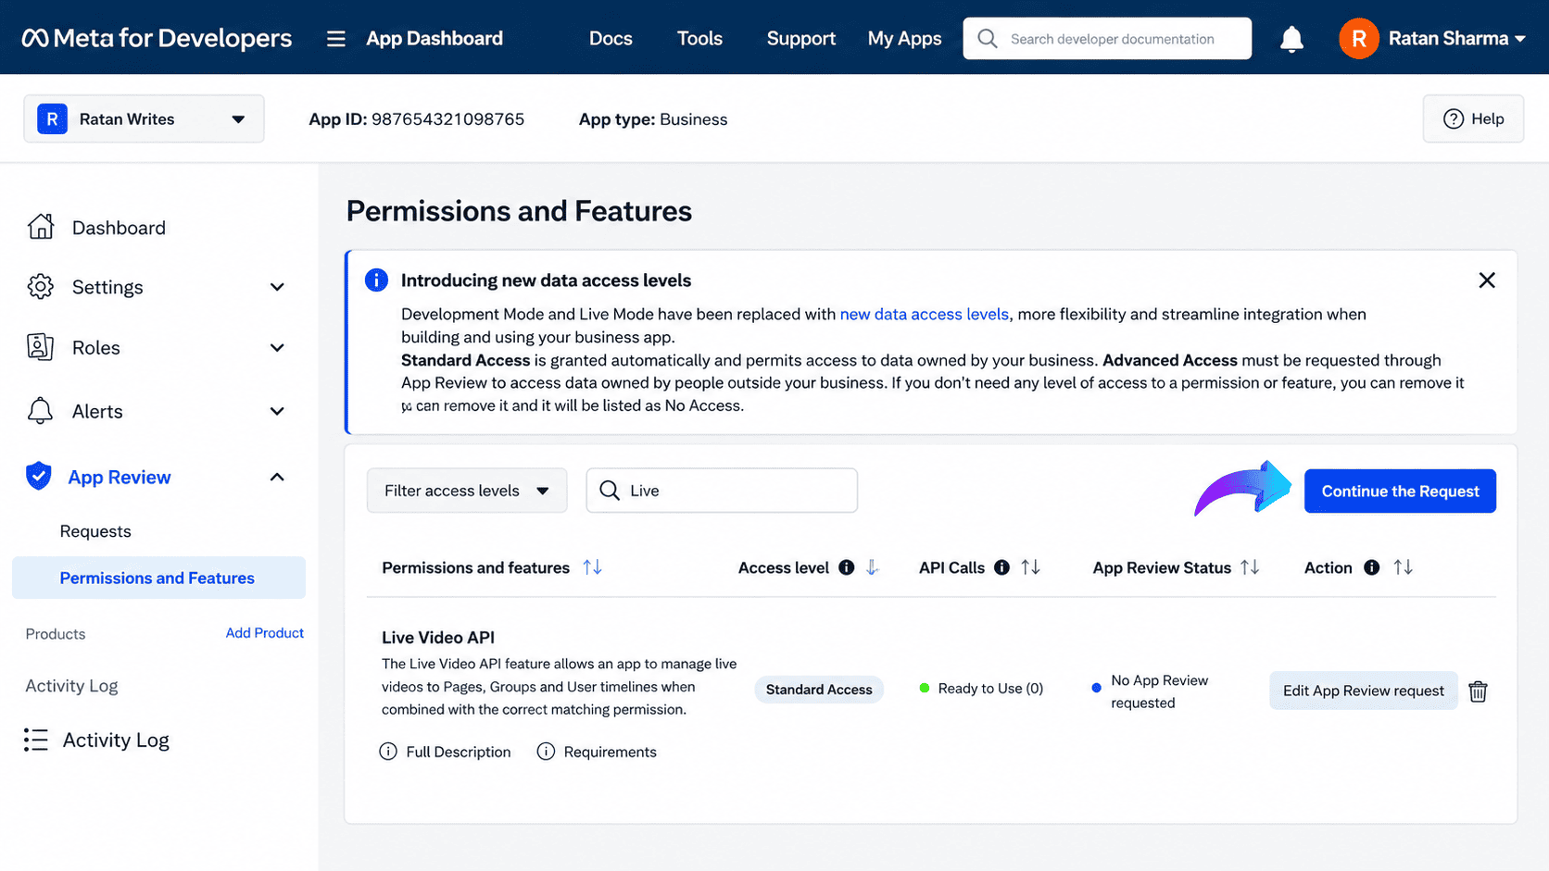
Task: Click the search icon in documentation search
Action: tap(988, 39)
